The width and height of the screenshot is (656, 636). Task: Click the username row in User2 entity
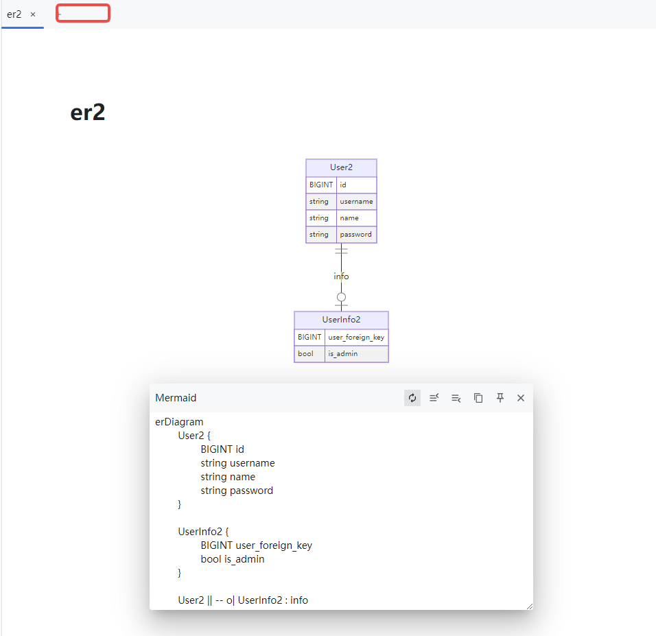click(x=341, y=201)
